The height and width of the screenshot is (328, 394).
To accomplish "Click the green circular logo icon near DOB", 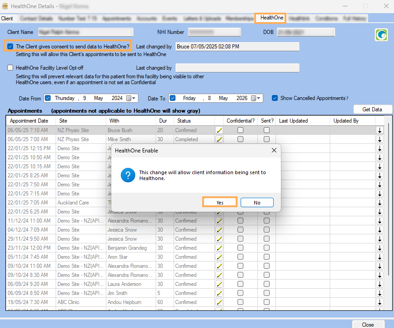I will [381, 35].
